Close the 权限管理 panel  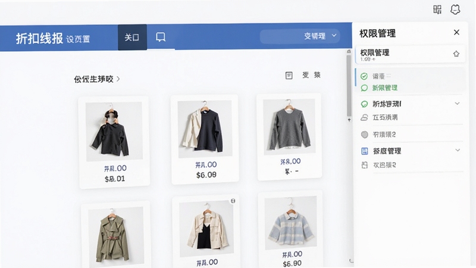coord(456,32)
